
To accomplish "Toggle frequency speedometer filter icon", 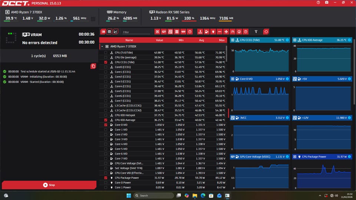I will click(x=233, y=32).
